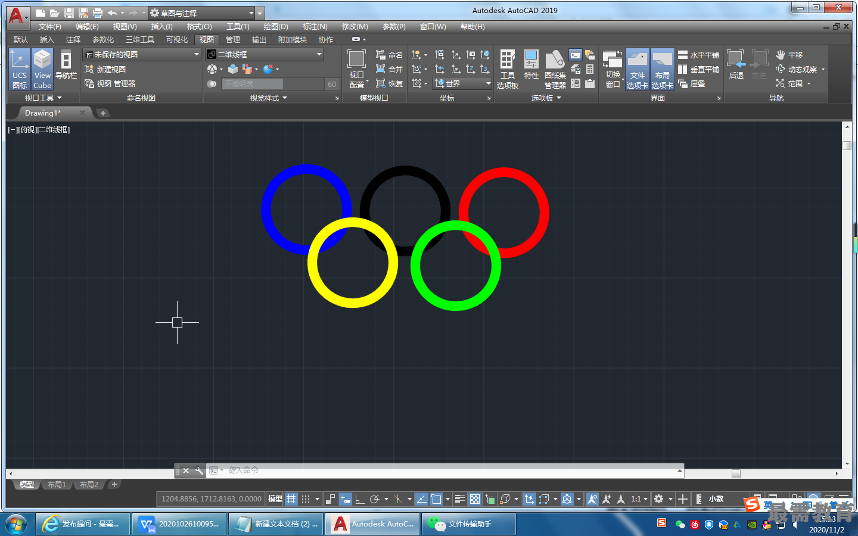
Task: Click 合并 join viewports icon
Action: pyautogui.click(x=381, y=69)
